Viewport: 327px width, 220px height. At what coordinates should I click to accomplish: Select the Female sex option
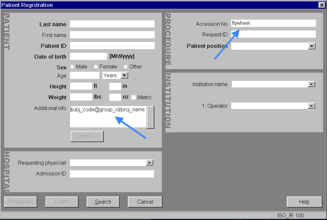[95, 66]
